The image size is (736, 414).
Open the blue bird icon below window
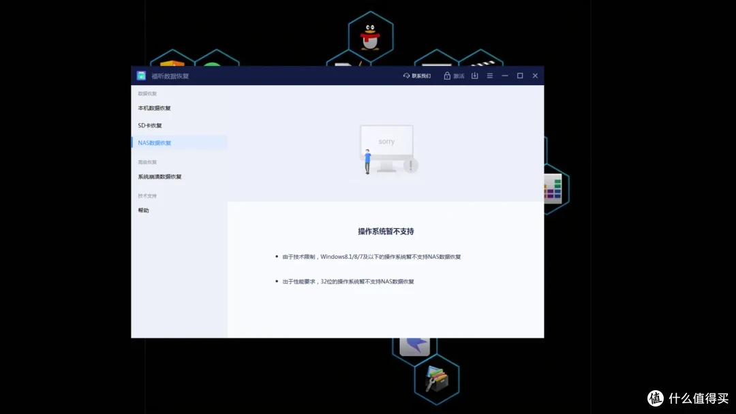pos(414,346)
